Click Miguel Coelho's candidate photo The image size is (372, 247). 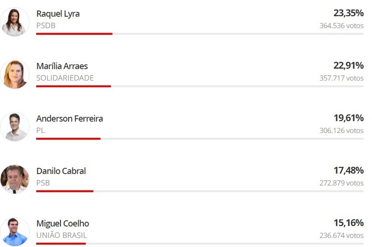(x=15, y=232)
